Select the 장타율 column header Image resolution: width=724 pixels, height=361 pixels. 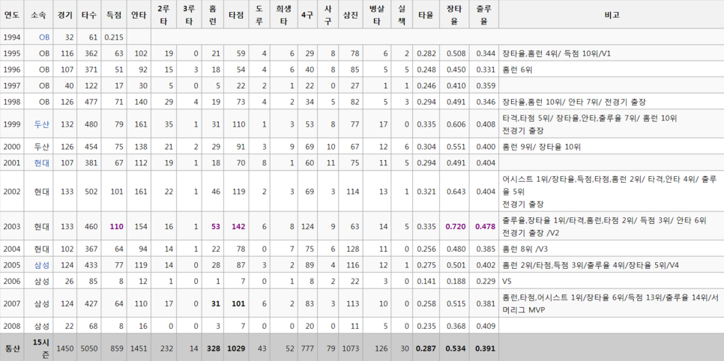pos(454,15)
